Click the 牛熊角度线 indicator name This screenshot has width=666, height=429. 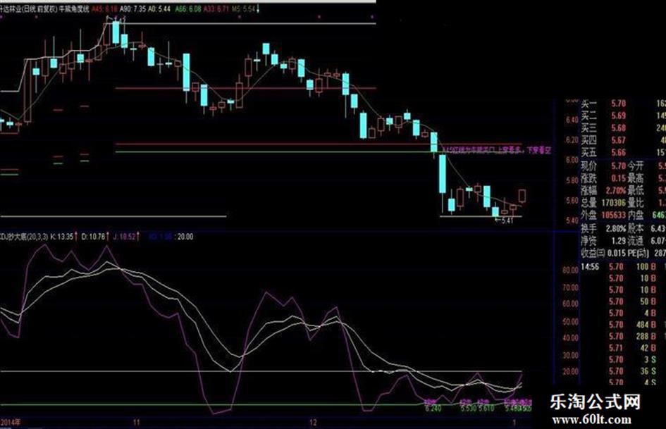point(73,9)
